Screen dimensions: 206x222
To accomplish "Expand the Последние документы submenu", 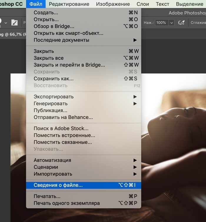I will coord(84,40).
